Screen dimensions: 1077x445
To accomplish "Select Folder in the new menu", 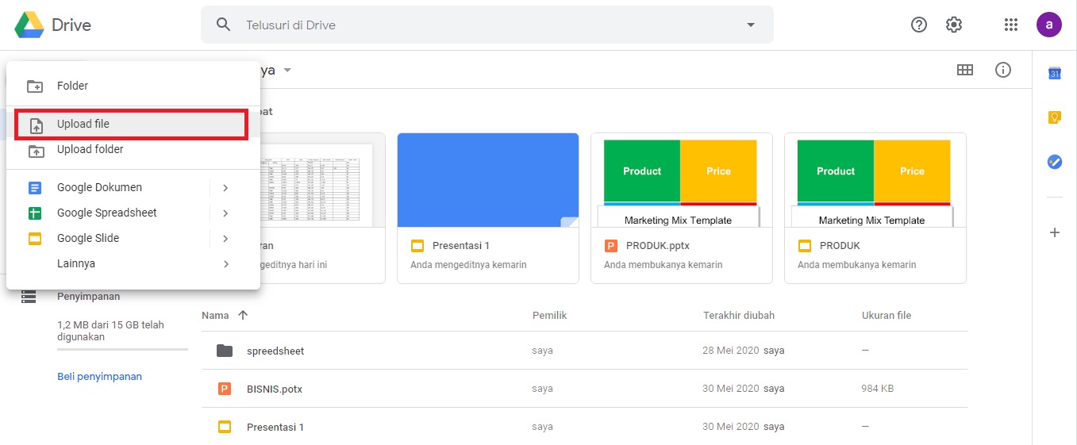I will (133, 86).
